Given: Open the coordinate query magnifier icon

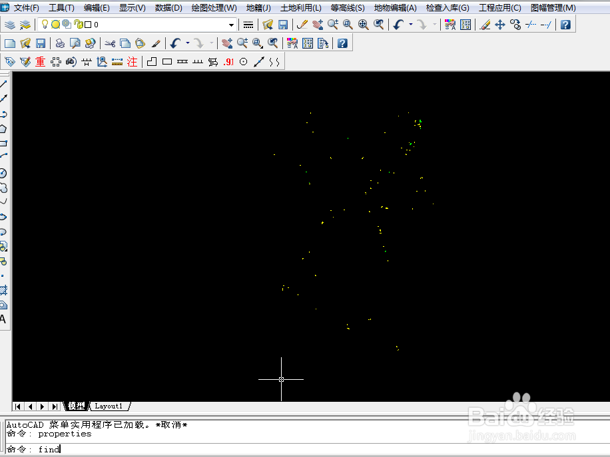Looking at the screenshot, I should pyautogui.click(x=101, y=62).
